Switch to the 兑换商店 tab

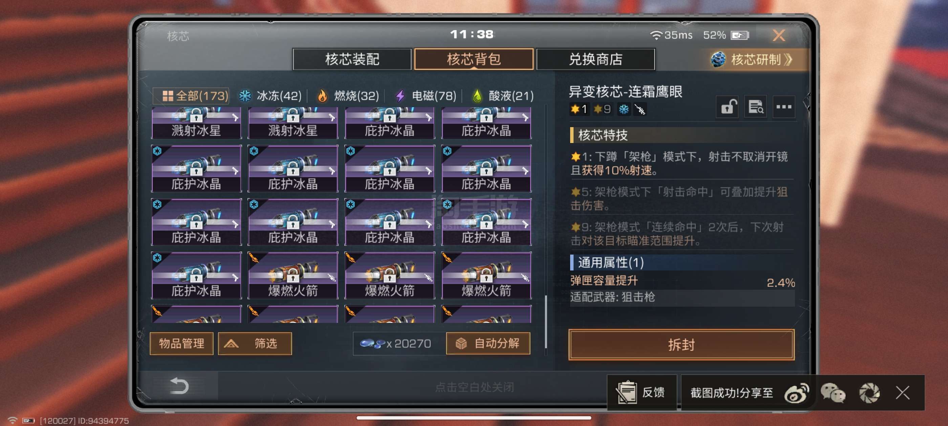(x=596, y=59)
